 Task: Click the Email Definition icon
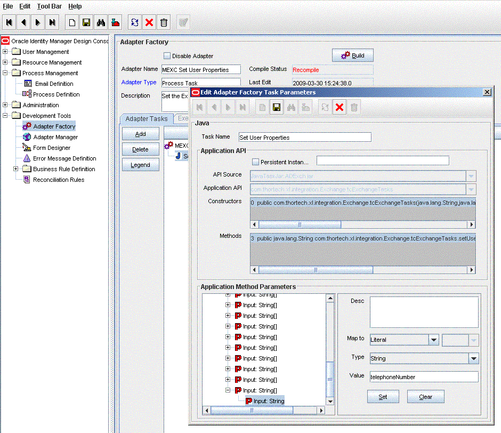(28, 84)
